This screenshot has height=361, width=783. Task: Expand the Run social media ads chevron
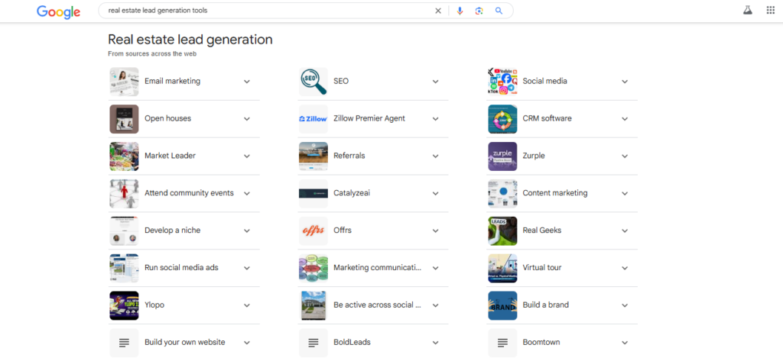click(247, 268)
